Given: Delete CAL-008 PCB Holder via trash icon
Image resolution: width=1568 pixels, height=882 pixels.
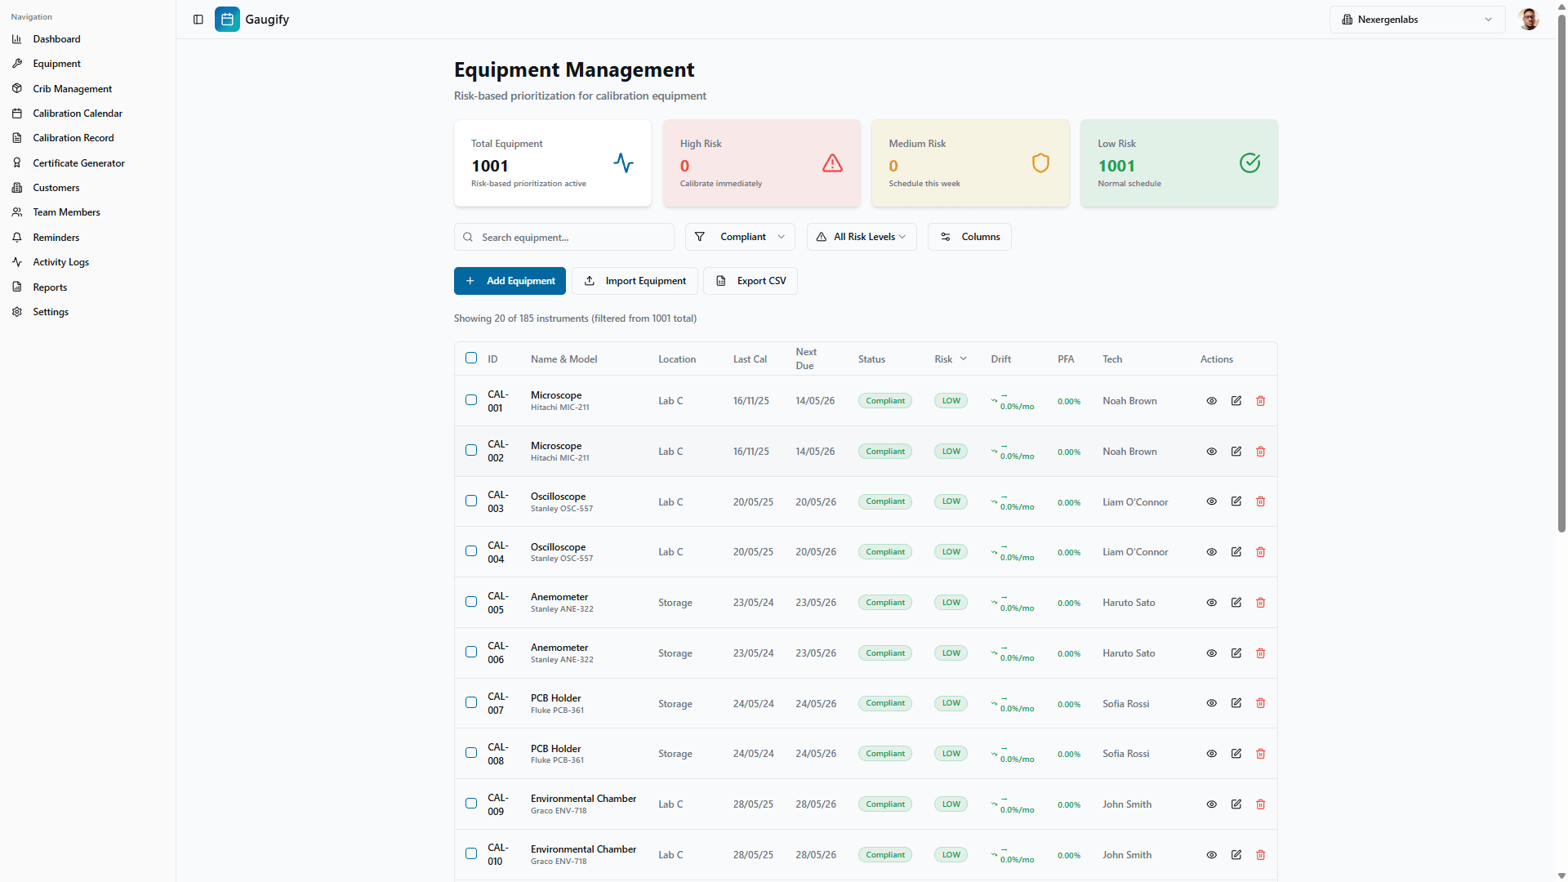Looking at the screenshot, I should [x=1260, y=754].
